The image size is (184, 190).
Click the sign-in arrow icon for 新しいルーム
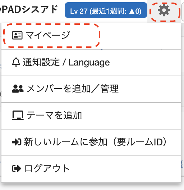pyautogui.click(x=17, y=142)
